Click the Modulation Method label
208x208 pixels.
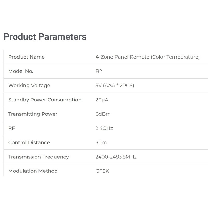pos(33,171)
